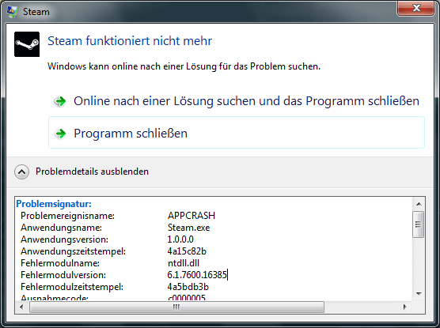Click module version 6.1.7600.16385
Image resolution: width=440 pixels, height=328 pixels.
pyautogui.click(x=197, y=275)
